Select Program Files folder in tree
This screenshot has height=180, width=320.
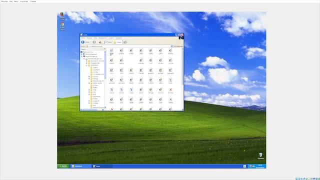(x=95, y=63)
